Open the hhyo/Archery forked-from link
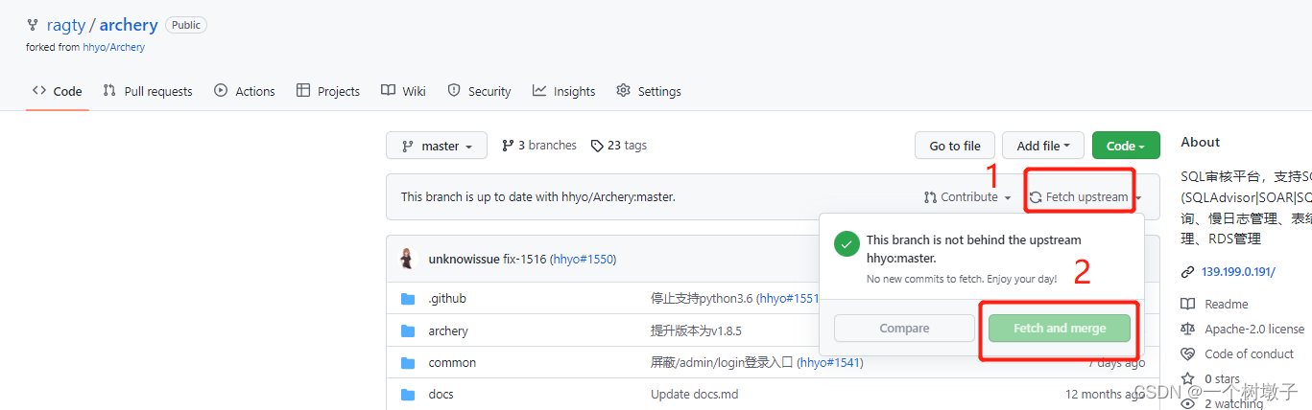 click(x=114, y=47)
